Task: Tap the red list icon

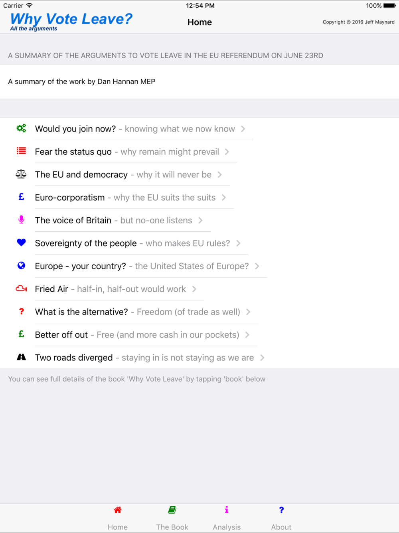Action: pos(21,151)
